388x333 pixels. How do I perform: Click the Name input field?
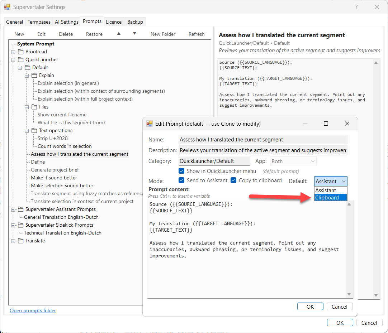click(263, 140)
